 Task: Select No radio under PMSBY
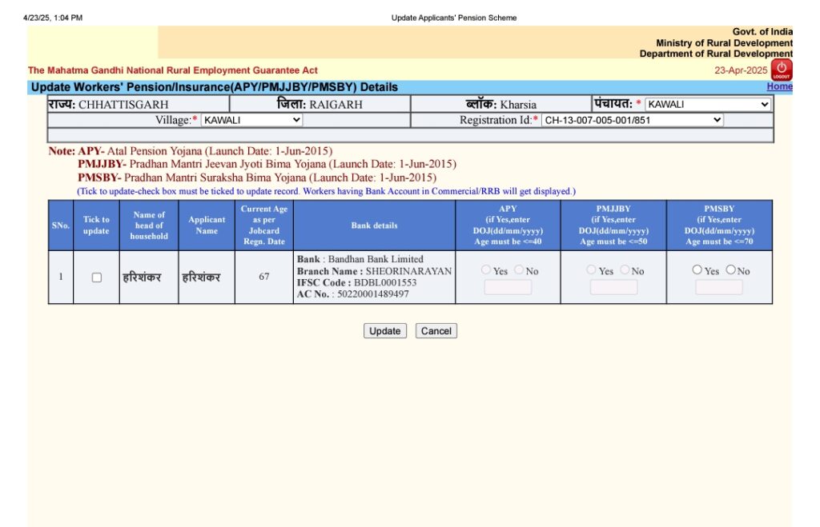[730, 270]
